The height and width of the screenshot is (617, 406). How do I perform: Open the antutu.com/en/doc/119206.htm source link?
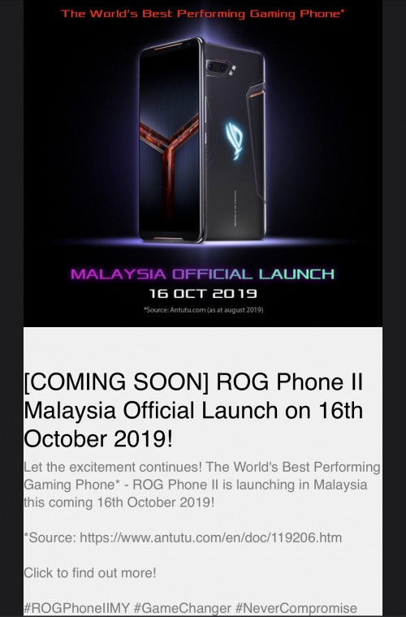211,537
